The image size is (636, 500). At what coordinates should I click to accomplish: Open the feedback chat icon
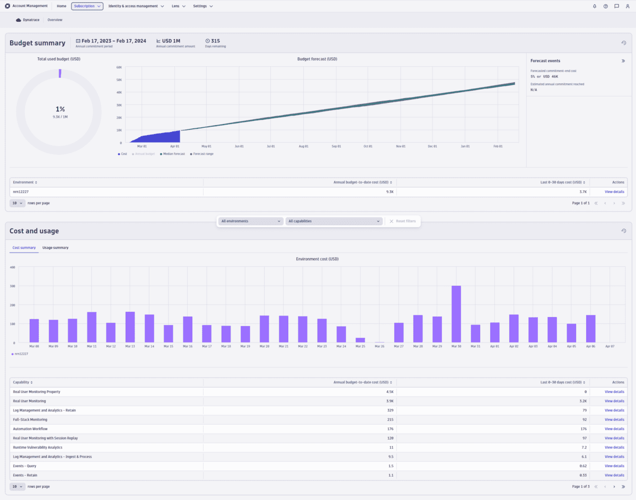(616, 6)
